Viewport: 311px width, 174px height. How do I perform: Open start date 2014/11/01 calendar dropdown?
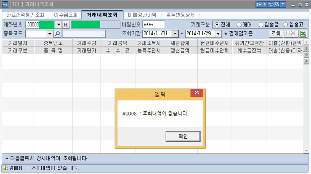tap(175, 34)
